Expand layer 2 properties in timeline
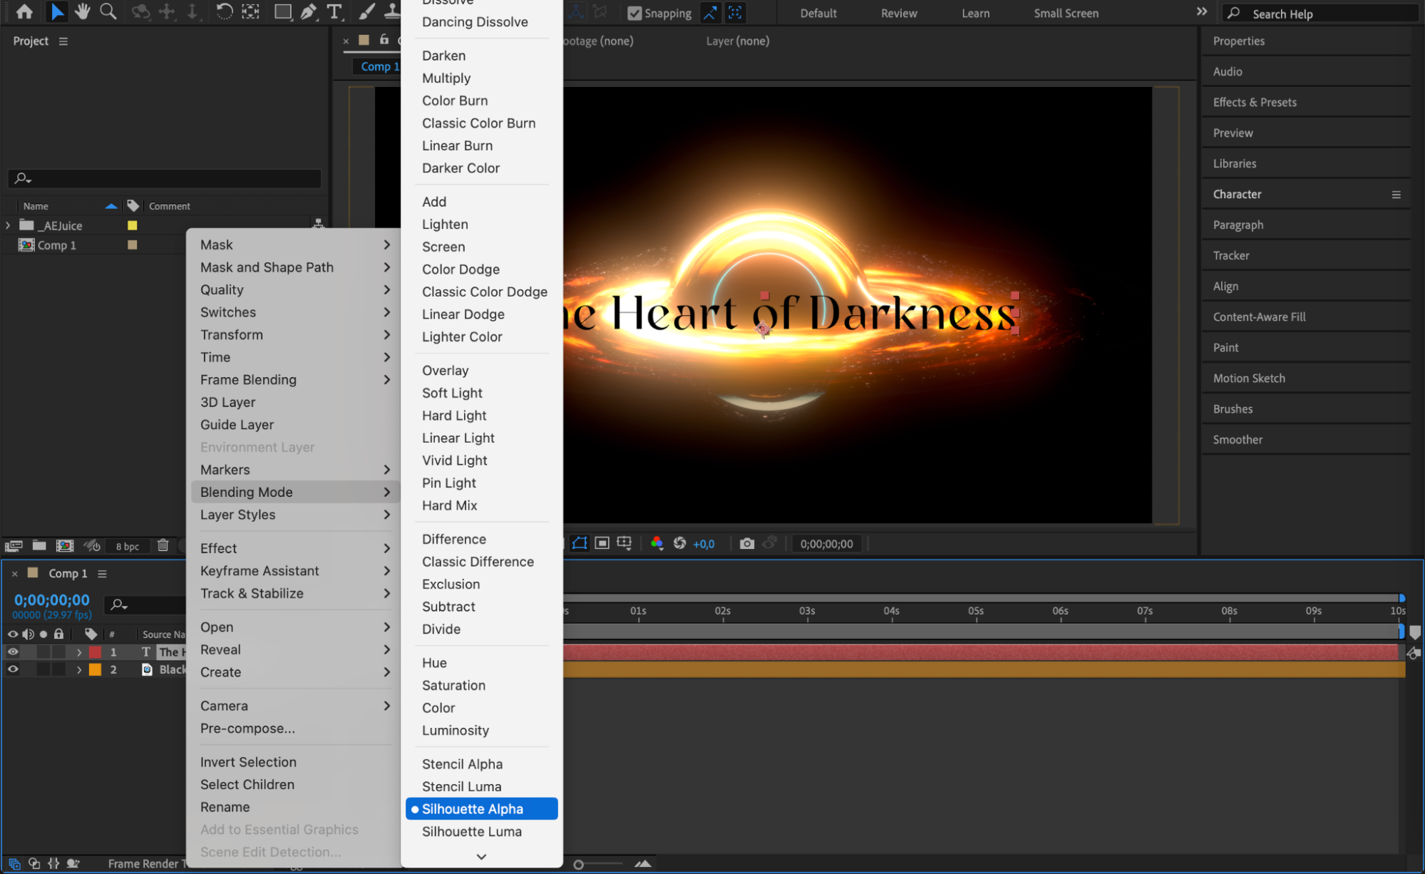This screenshot has height=874, width=1425. [79, 670]
